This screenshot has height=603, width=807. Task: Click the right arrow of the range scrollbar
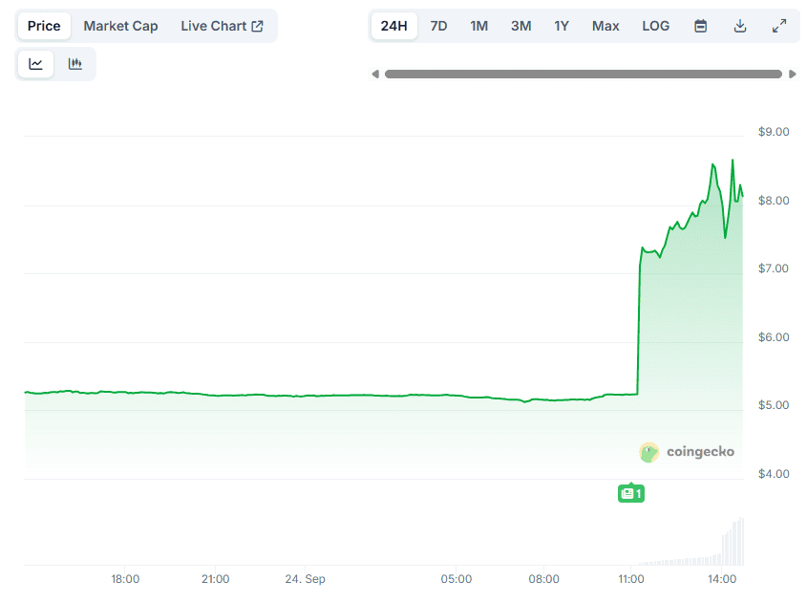click(x=793, y=75)
